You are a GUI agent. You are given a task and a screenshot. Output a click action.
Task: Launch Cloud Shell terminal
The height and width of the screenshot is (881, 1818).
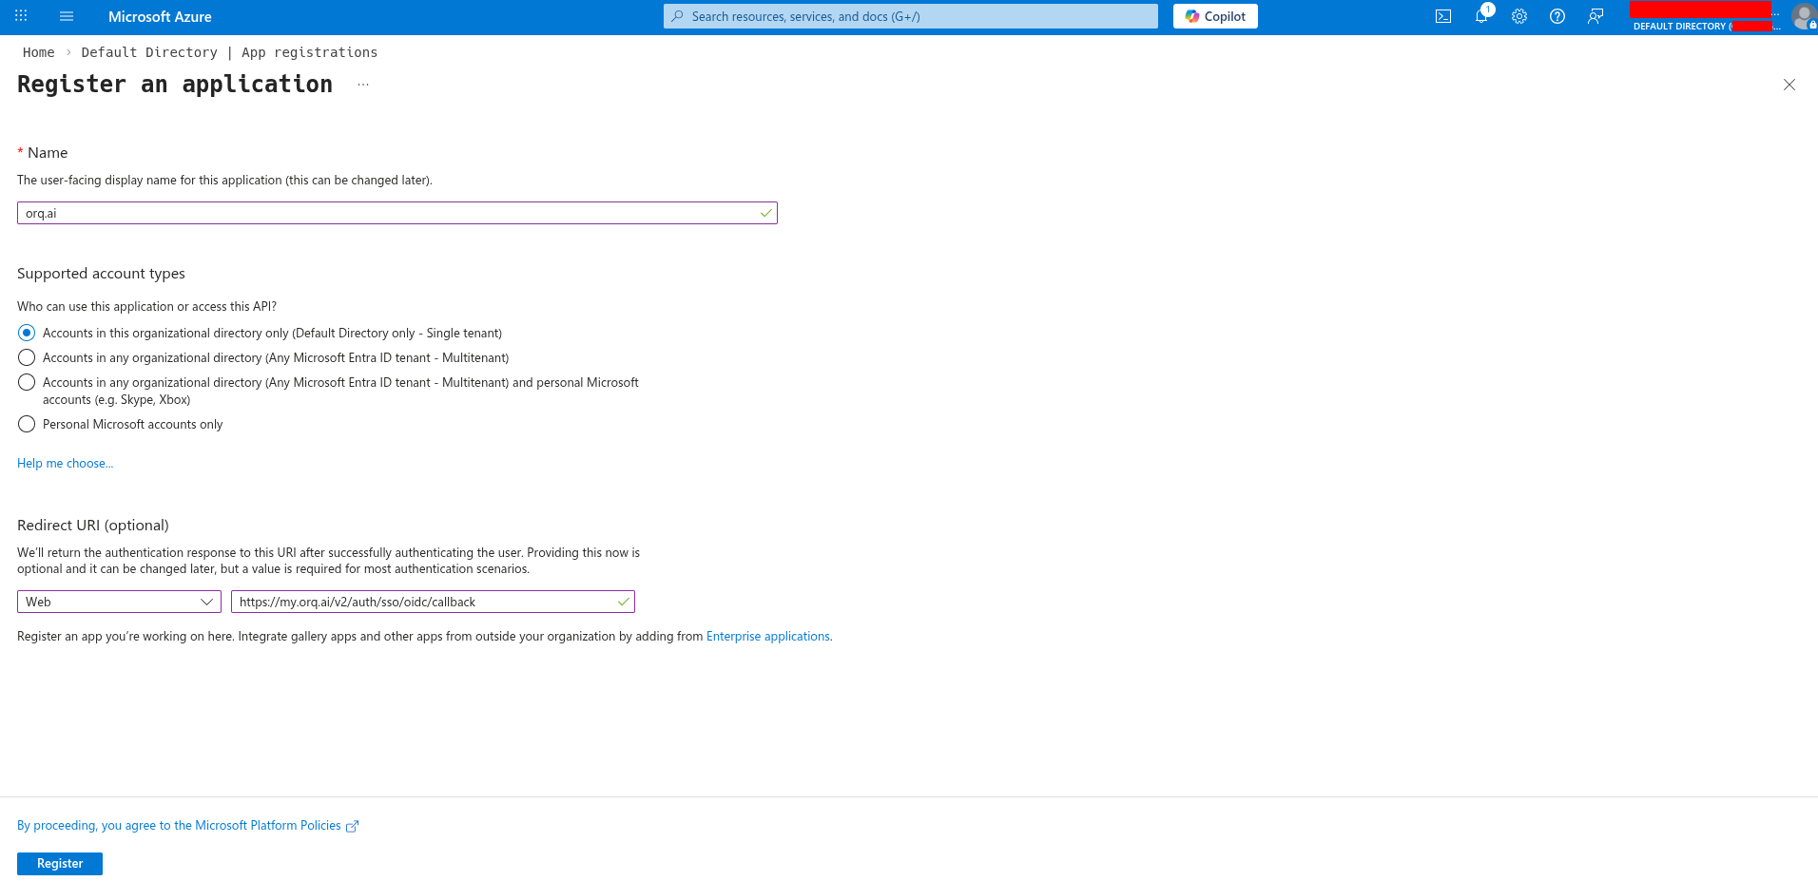[1443, 16]
